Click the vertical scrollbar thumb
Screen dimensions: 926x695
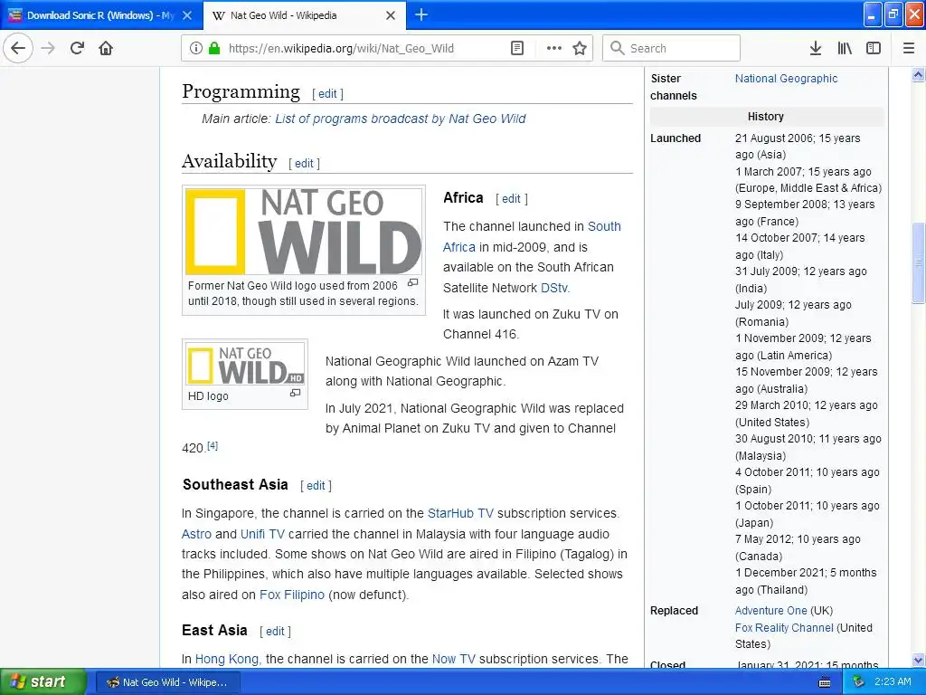(x=918, y=262)
